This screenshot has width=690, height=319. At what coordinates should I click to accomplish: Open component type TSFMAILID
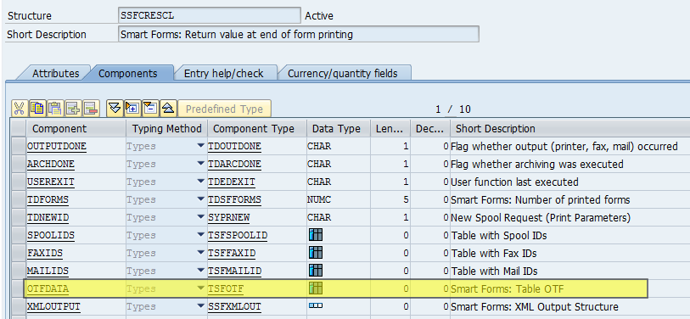click(x=234, y=271)
